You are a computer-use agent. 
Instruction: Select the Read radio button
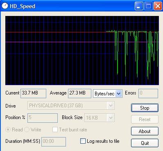pos(8,130)
